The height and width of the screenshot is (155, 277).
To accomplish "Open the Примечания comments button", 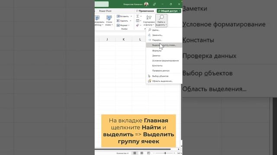I will 145,11.
